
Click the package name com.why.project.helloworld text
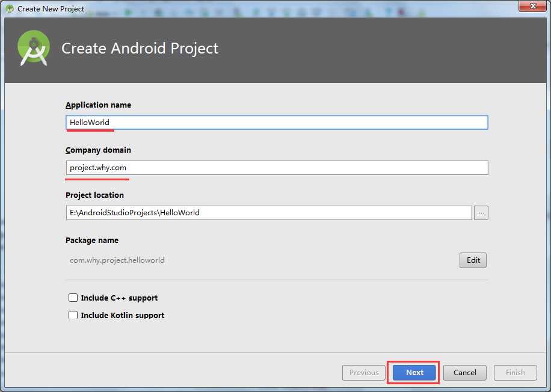pyautogui.click(x=117, y=260)
